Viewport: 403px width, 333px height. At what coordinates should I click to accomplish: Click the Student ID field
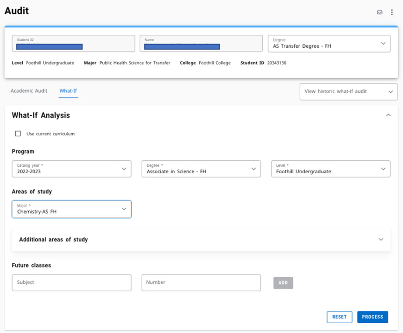73,44
